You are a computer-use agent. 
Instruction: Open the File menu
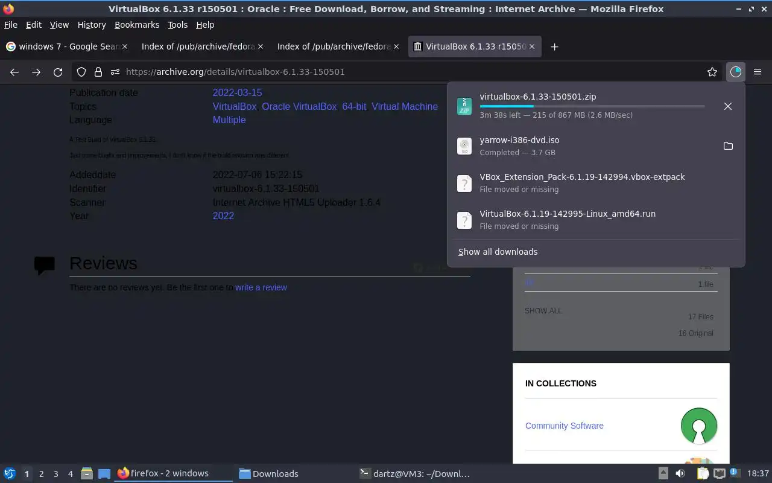[11, 25]
